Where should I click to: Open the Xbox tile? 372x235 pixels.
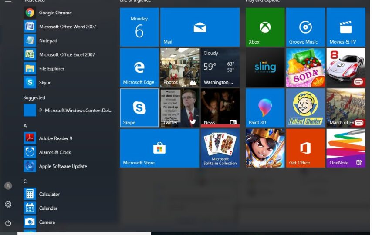[265, 27]
